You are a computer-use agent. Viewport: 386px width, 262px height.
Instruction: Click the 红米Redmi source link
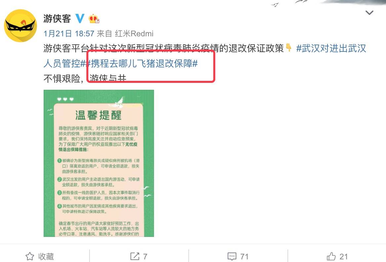tap(134, 33)
